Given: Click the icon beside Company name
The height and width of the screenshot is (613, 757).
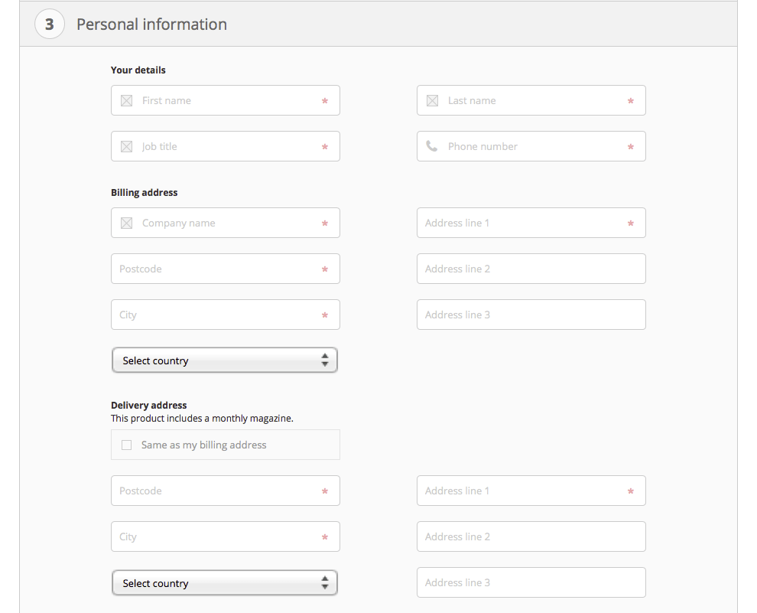Looking at the screenshot, I should [127, 223].
